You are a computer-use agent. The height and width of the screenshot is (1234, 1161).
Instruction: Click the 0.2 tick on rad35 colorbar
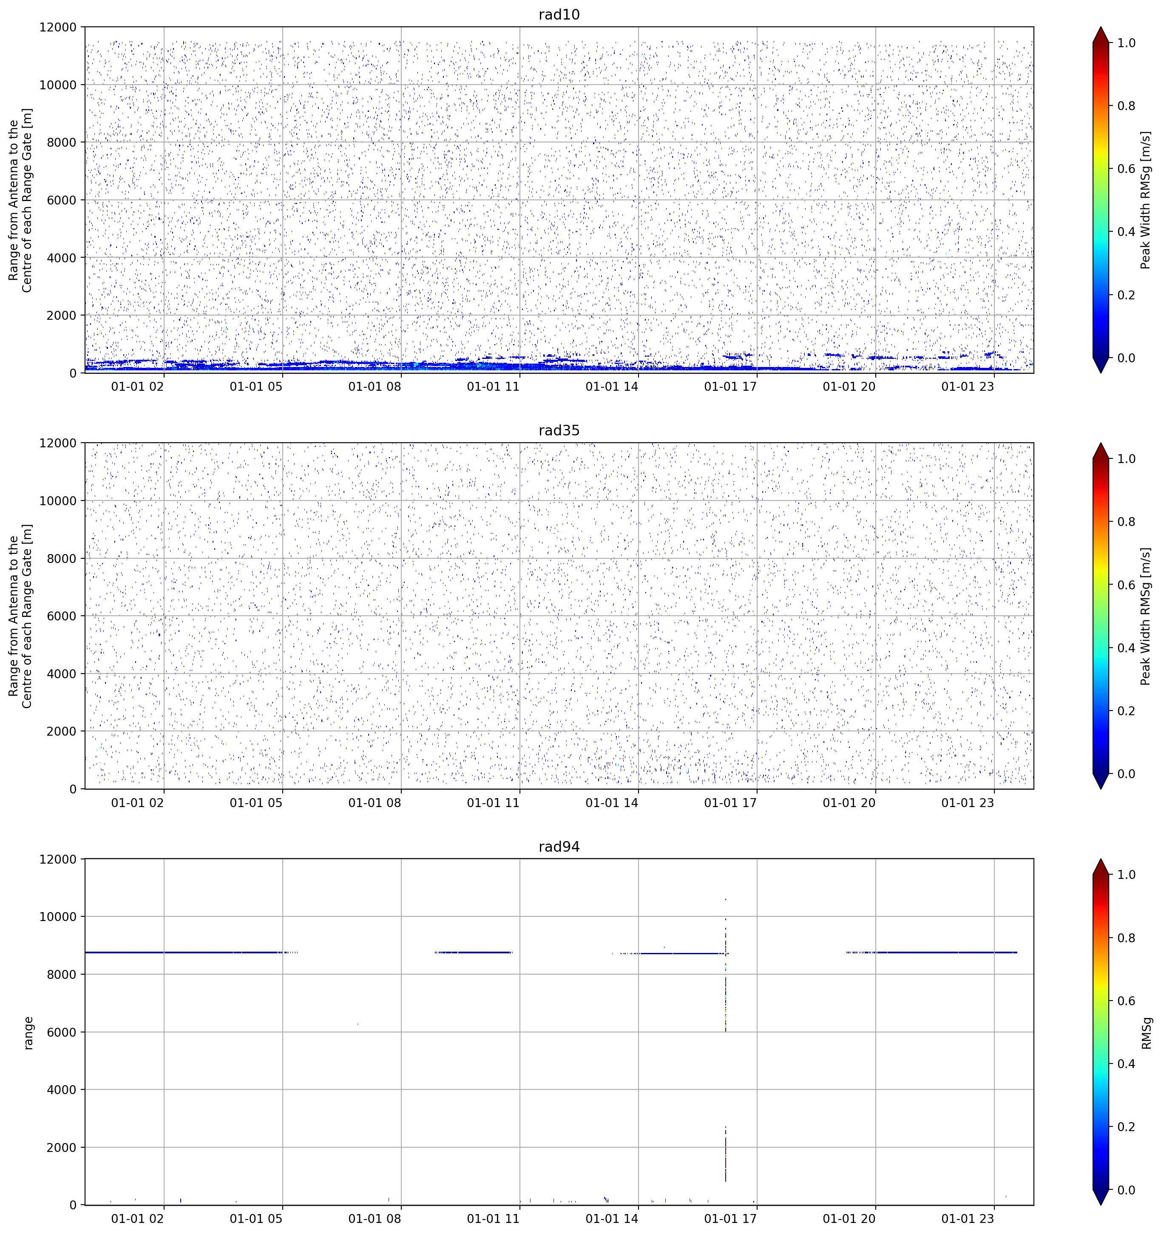[1126, 711]
